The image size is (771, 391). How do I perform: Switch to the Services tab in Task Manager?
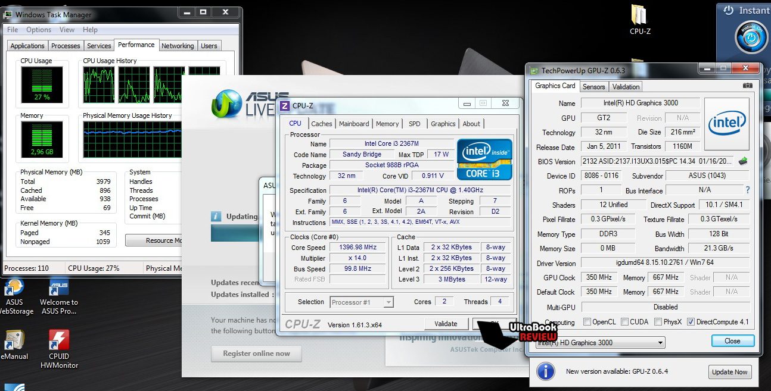(99, 46)
